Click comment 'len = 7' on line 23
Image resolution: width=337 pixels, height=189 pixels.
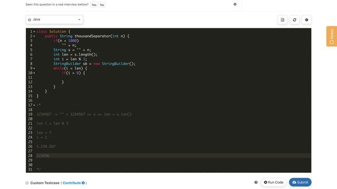point(44,133)
